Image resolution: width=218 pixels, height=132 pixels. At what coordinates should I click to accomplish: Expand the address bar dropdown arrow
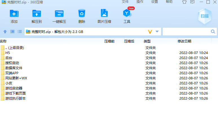[157, 32]
